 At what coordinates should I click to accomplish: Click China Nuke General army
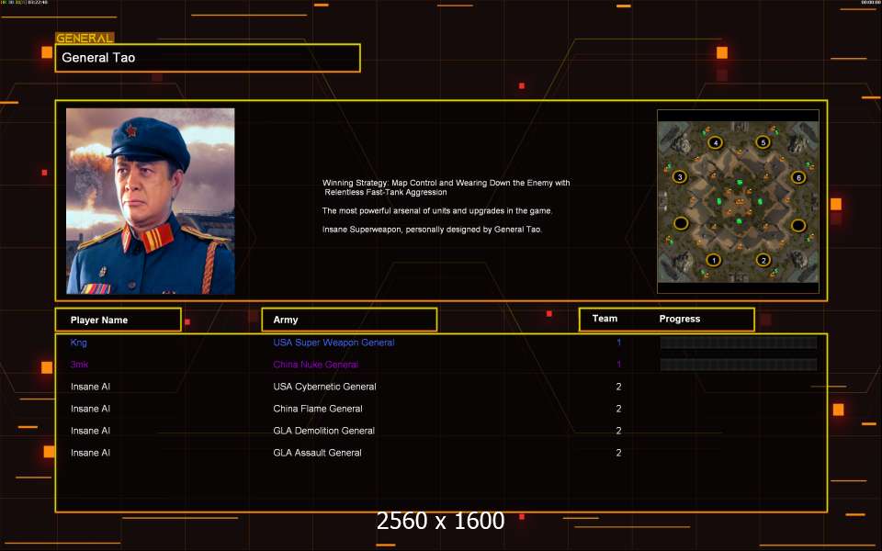coord(315,365)
